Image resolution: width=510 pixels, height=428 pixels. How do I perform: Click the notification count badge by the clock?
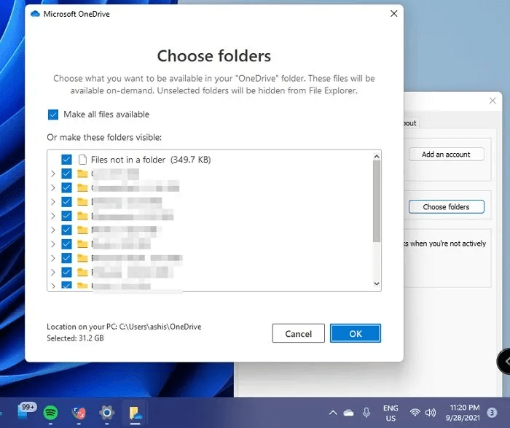coord(493,413)
